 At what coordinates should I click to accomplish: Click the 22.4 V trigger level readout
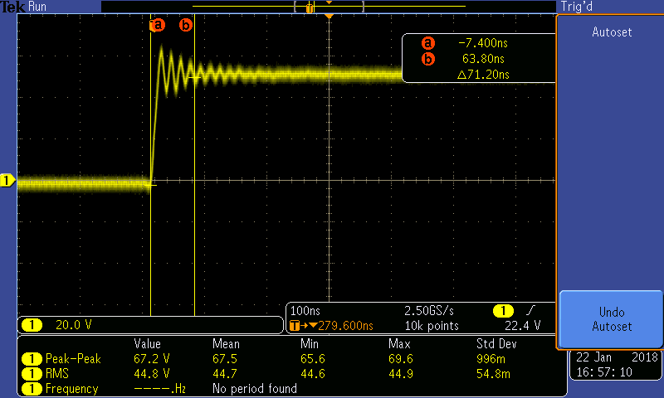[x=522, y=326]
